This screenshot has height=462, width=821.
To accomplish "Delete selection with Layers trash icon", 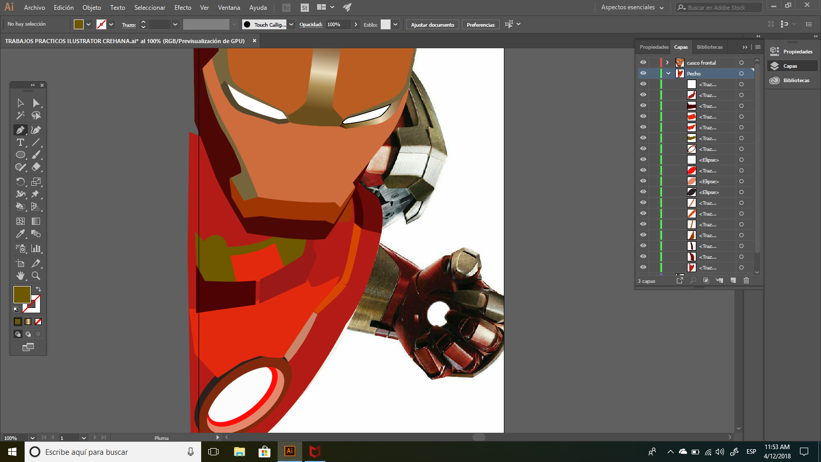I will pos(747,280).
